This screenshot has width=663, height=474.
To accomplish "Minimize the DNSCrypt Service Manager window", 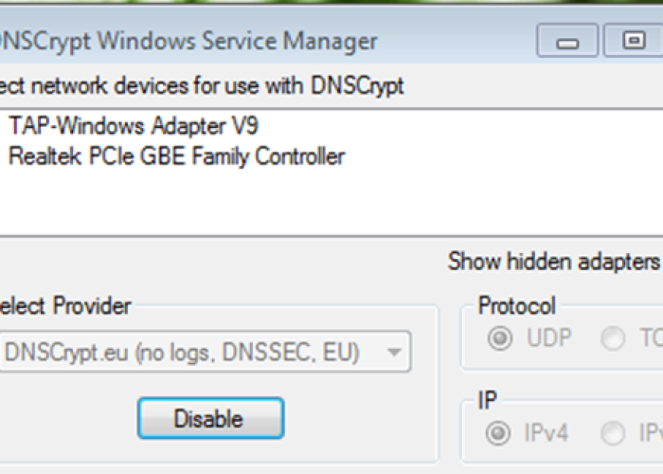I will coord(568,42).
